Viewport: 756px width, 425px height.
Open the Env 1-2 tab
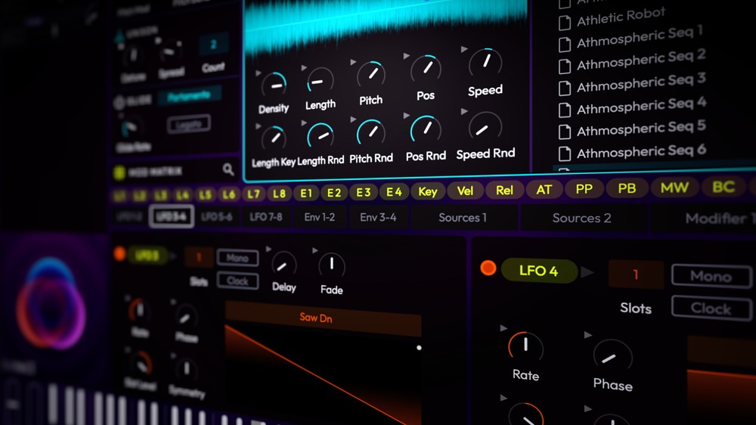click(x=320, y=218)
